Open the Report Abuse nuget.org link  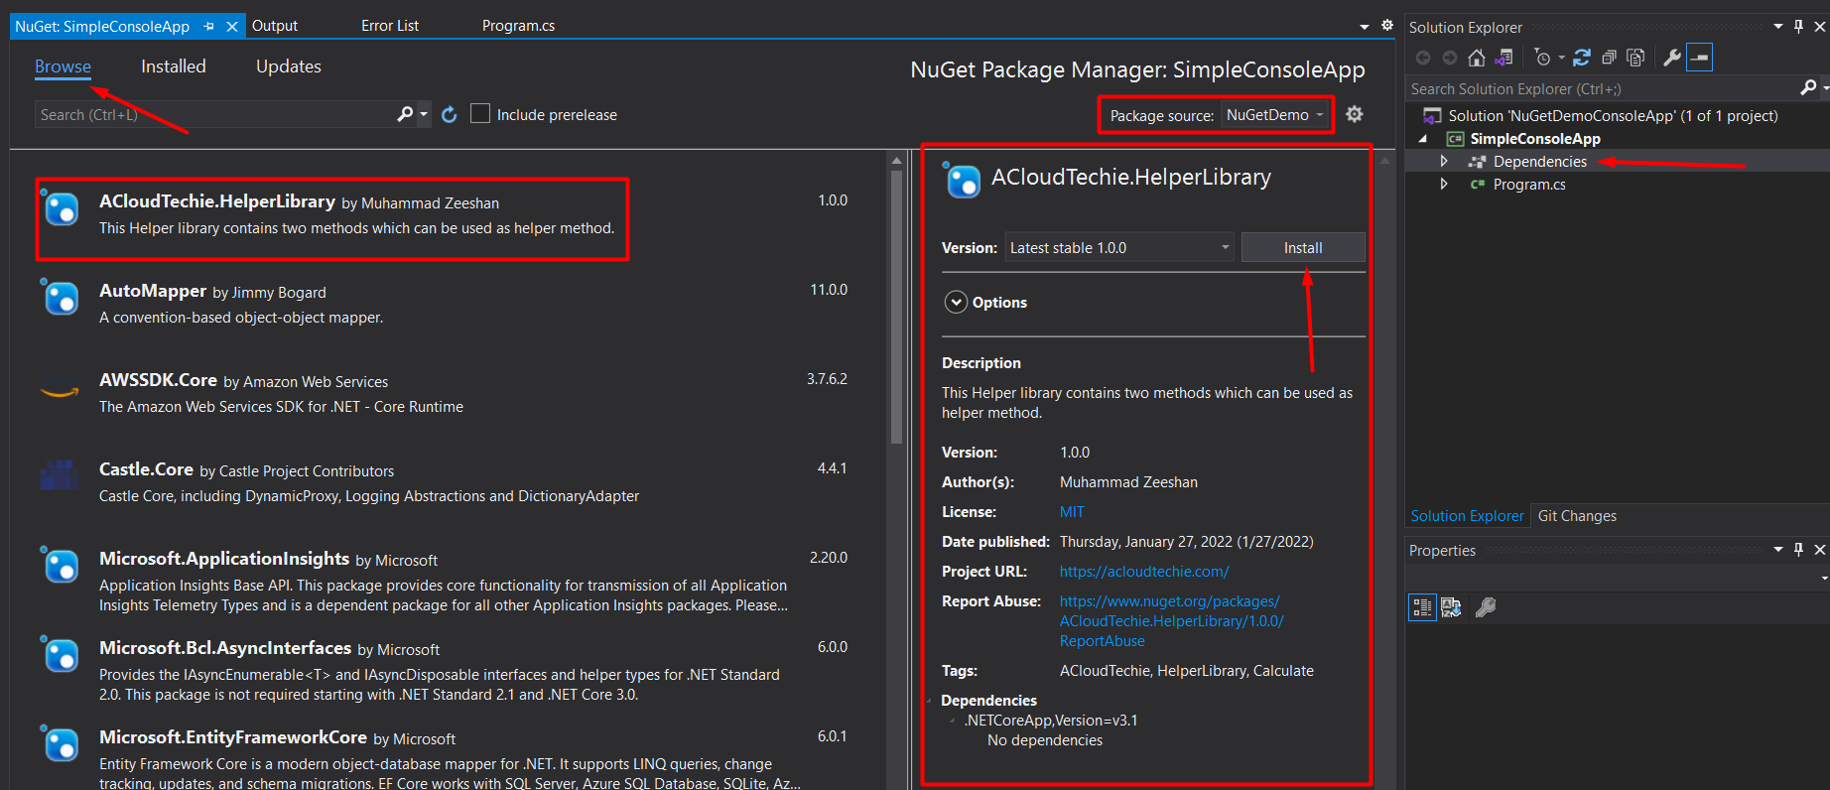[x=1171, y=621]
